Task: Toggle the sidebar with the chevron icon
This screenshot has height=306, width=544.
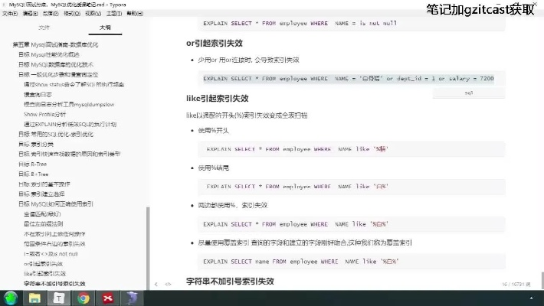Action: 156,284
